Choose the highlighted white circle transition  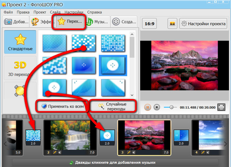(113, 65)
